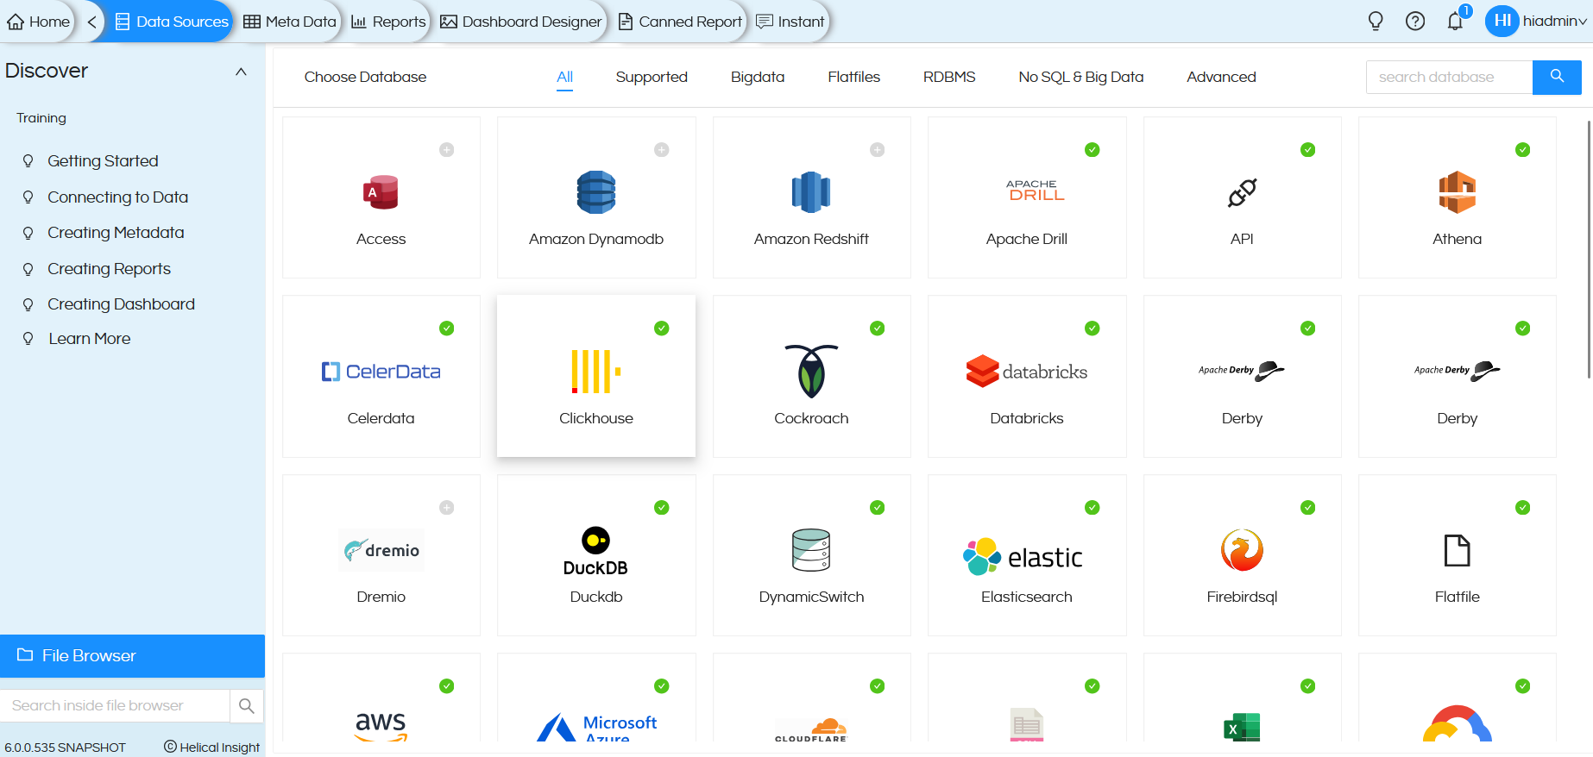Focus the search database input

[x=1449, y=77]
